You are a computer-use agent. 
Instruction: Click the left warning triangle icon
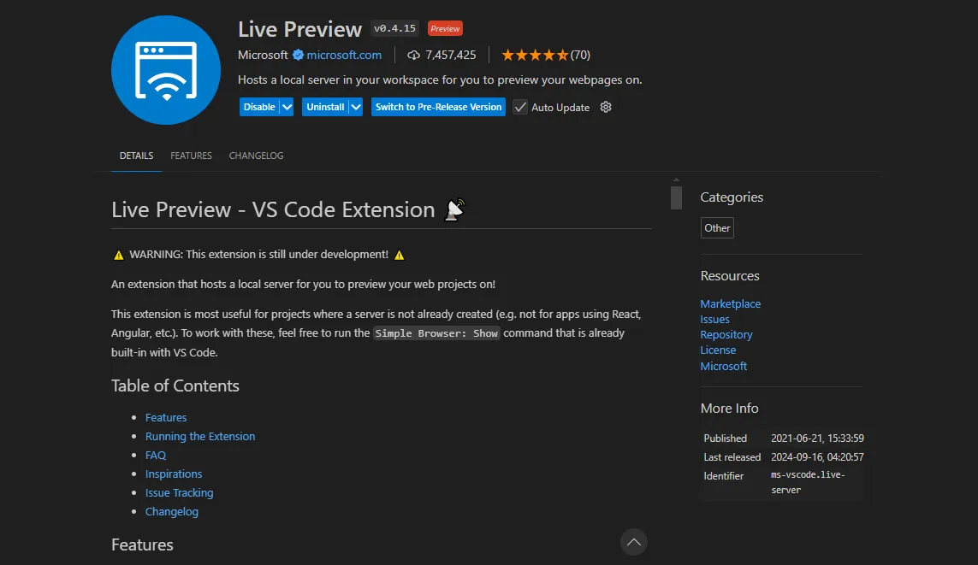(x=119, y=255)
